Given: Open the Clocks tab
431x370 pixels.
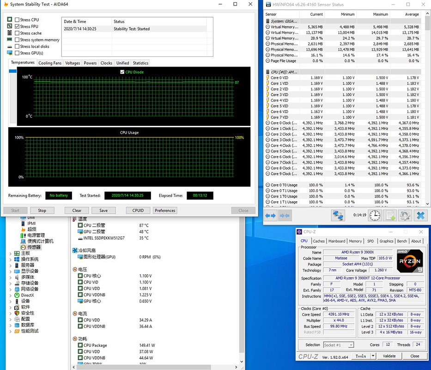Looking at the screenshot, I should point(106,63).
